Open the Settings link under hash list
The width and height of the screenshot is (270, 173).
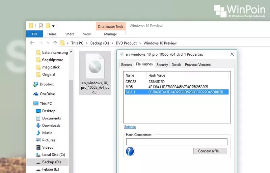[x=130, y=127]
